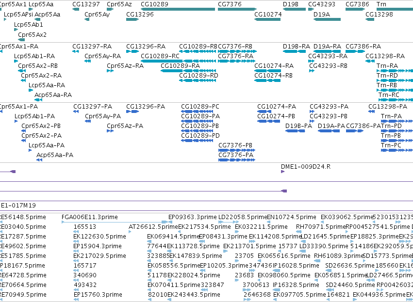
Task: Select the Trn-RA transcript label
Action: 387,66
